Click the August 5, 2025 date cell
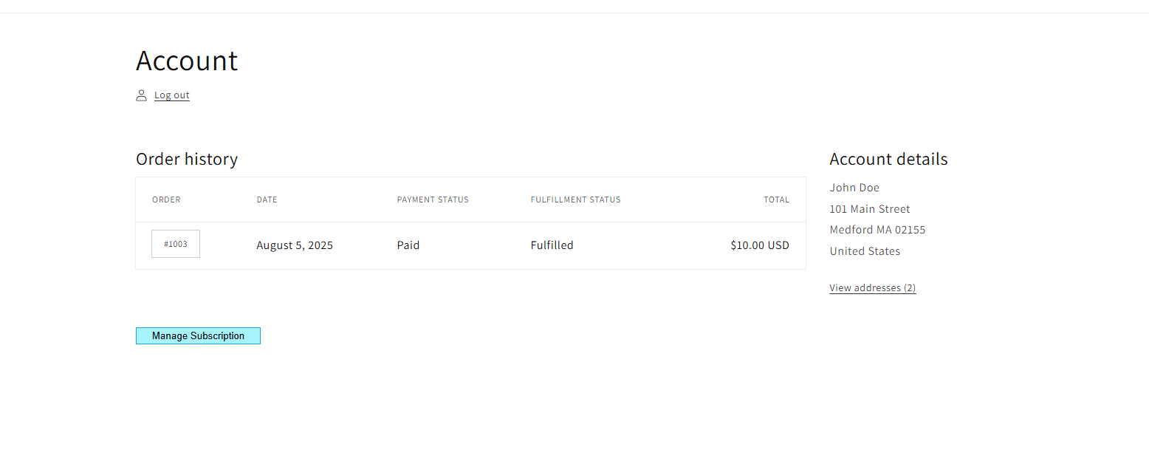1149x467 pixels. click(295, 245)
